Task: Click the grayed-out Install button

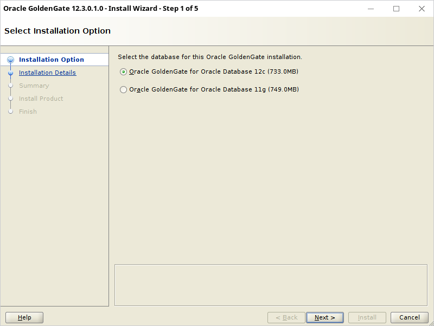Action: [x=367, y=317]
